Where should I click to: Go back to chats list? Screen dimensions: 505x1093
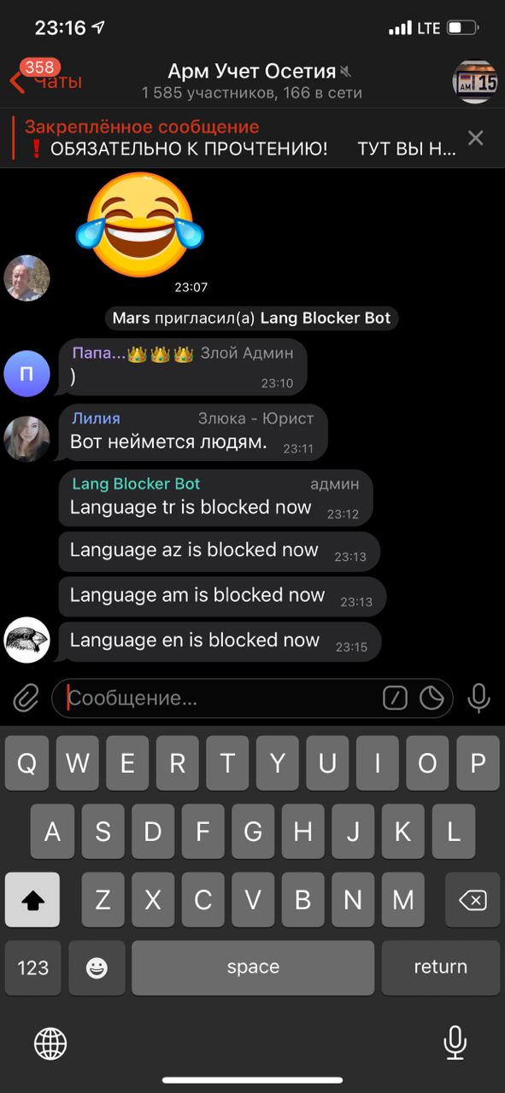[45, 80]
